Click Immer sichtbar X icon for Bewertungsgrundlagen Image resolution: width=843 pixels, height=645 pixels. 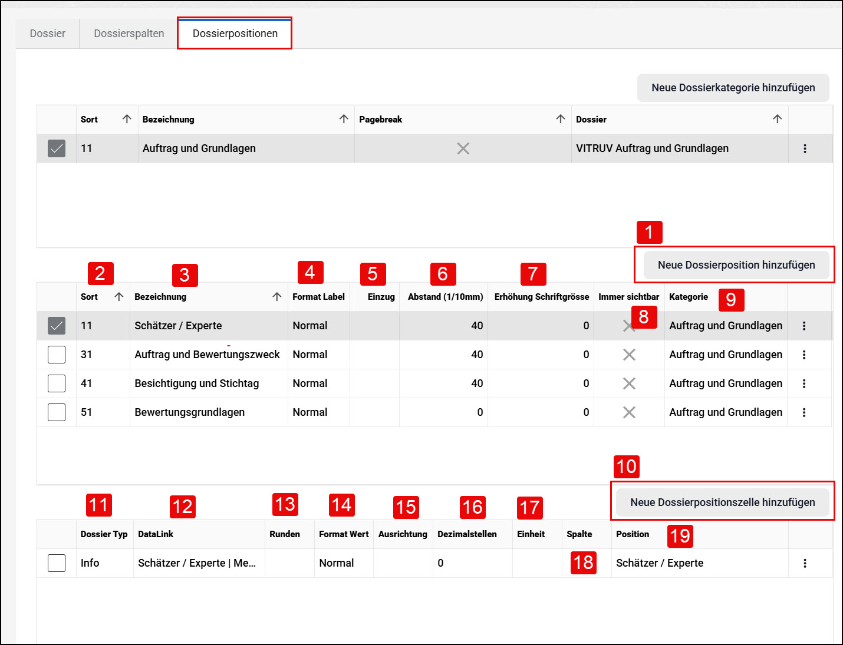coord(629,412)
